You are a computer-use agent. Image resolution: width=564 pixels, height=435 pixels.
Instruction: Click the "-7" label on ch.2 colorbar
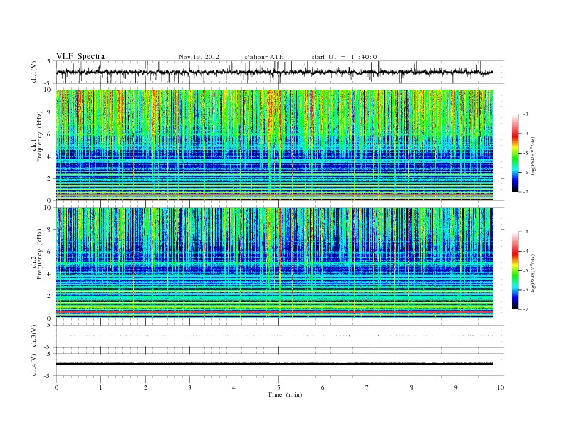(x=526, y=309)
